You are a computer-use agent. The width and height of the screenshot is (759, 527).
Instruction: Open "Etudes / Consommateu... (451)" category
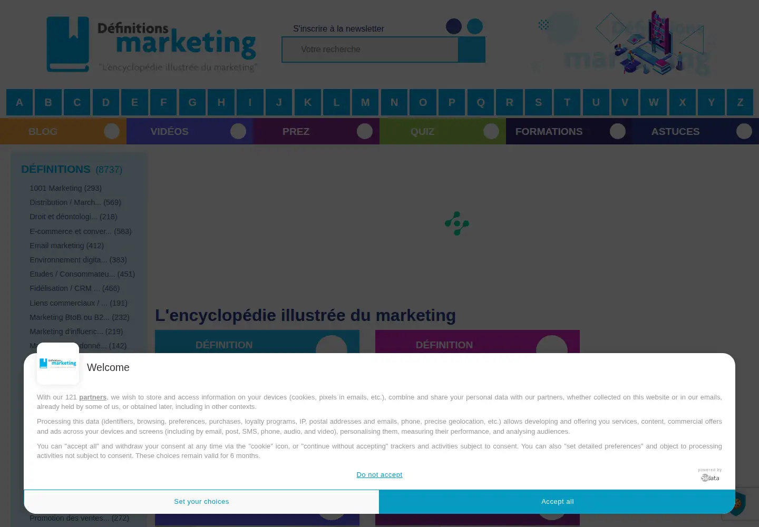82,274
